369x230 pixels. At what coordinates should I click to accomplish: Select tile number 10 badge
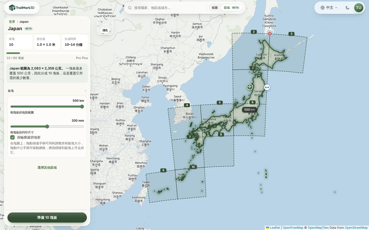[193, 167]
